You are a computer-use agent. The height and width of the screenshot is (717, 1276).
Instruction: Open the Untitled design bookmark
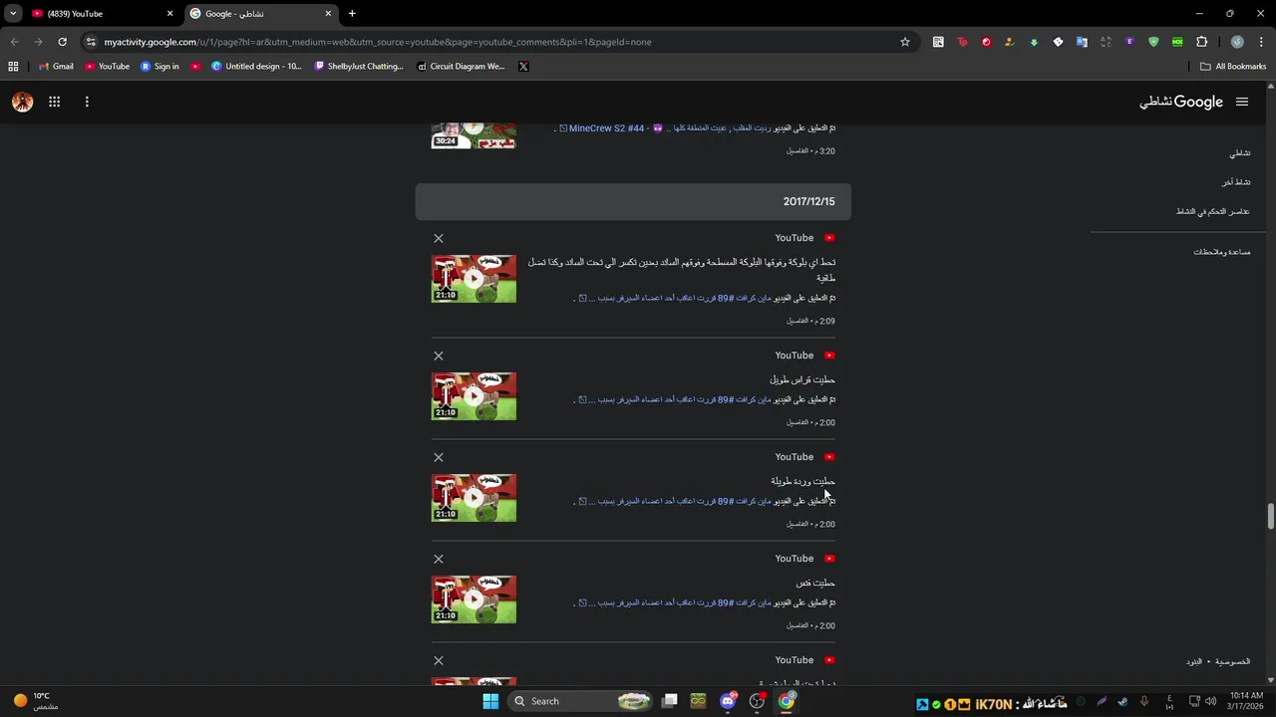point(256,67)
